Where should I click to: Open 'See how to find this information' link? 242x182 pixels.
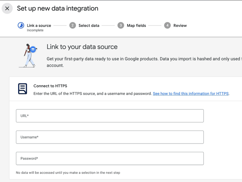pyautogui.click(x=190, y=94)
